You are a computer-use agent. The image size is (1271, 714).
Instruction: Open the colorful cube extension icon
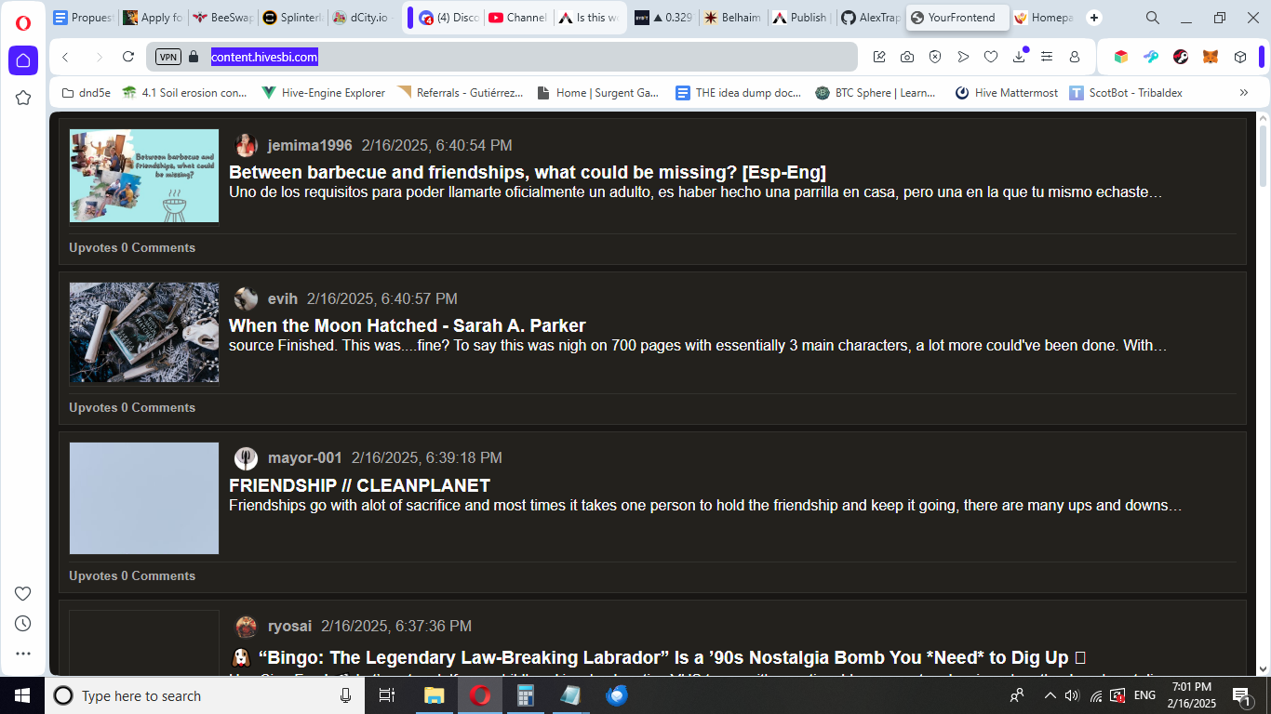coord(1121,57)
